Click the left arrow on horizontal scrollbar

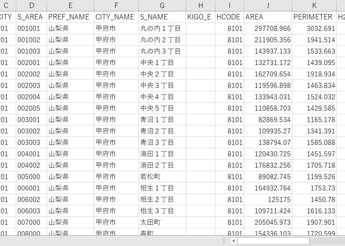click(x=233, y=241)
